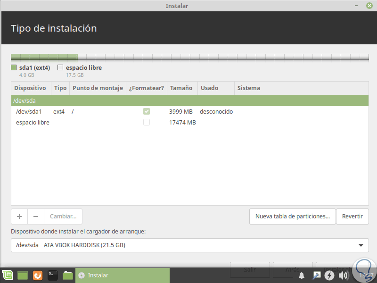The height and width of the screenshot is (283, 377).
Task: Show desktop via green taskbar icon
Action: tap(23, 275)
